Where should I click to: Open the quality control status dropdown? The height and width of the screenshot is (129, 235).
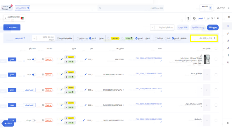pos(43,38)
